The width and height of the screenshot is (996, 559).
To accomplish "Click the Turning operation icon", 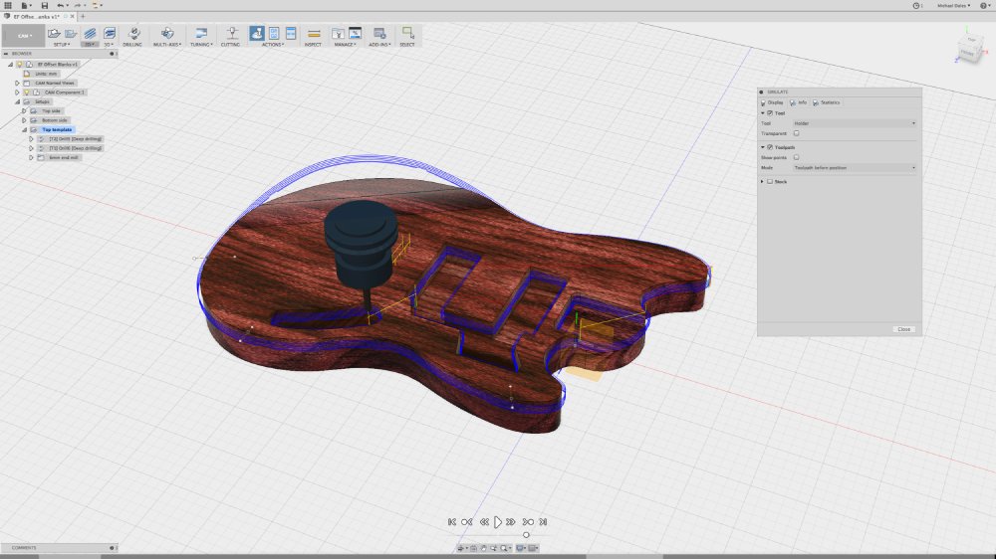I will [x=201, y=33].
